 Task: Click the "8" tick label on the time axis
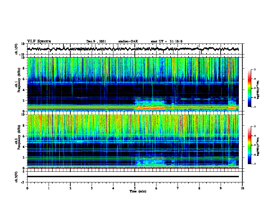tap(199, 188)
